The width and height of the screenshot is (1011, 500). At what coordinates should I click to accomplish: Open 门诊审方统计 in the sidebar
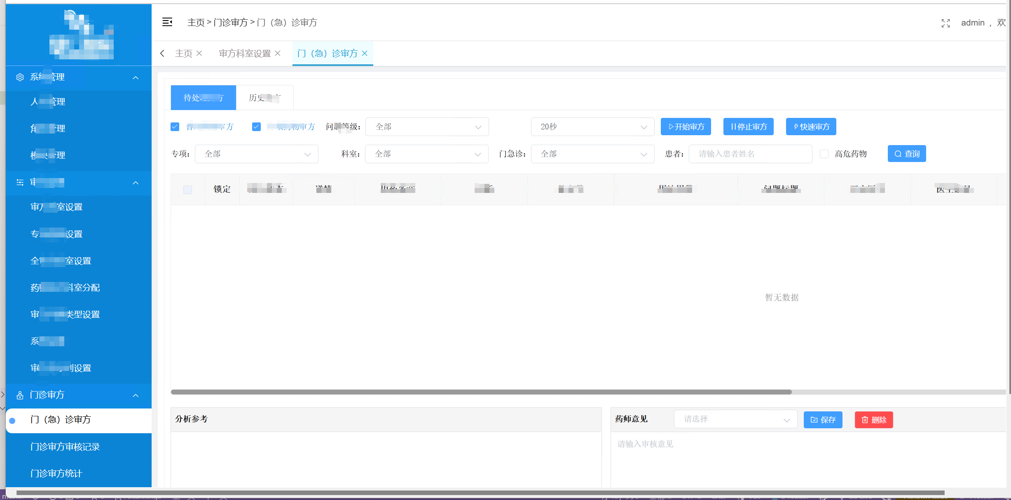(79, 474)
